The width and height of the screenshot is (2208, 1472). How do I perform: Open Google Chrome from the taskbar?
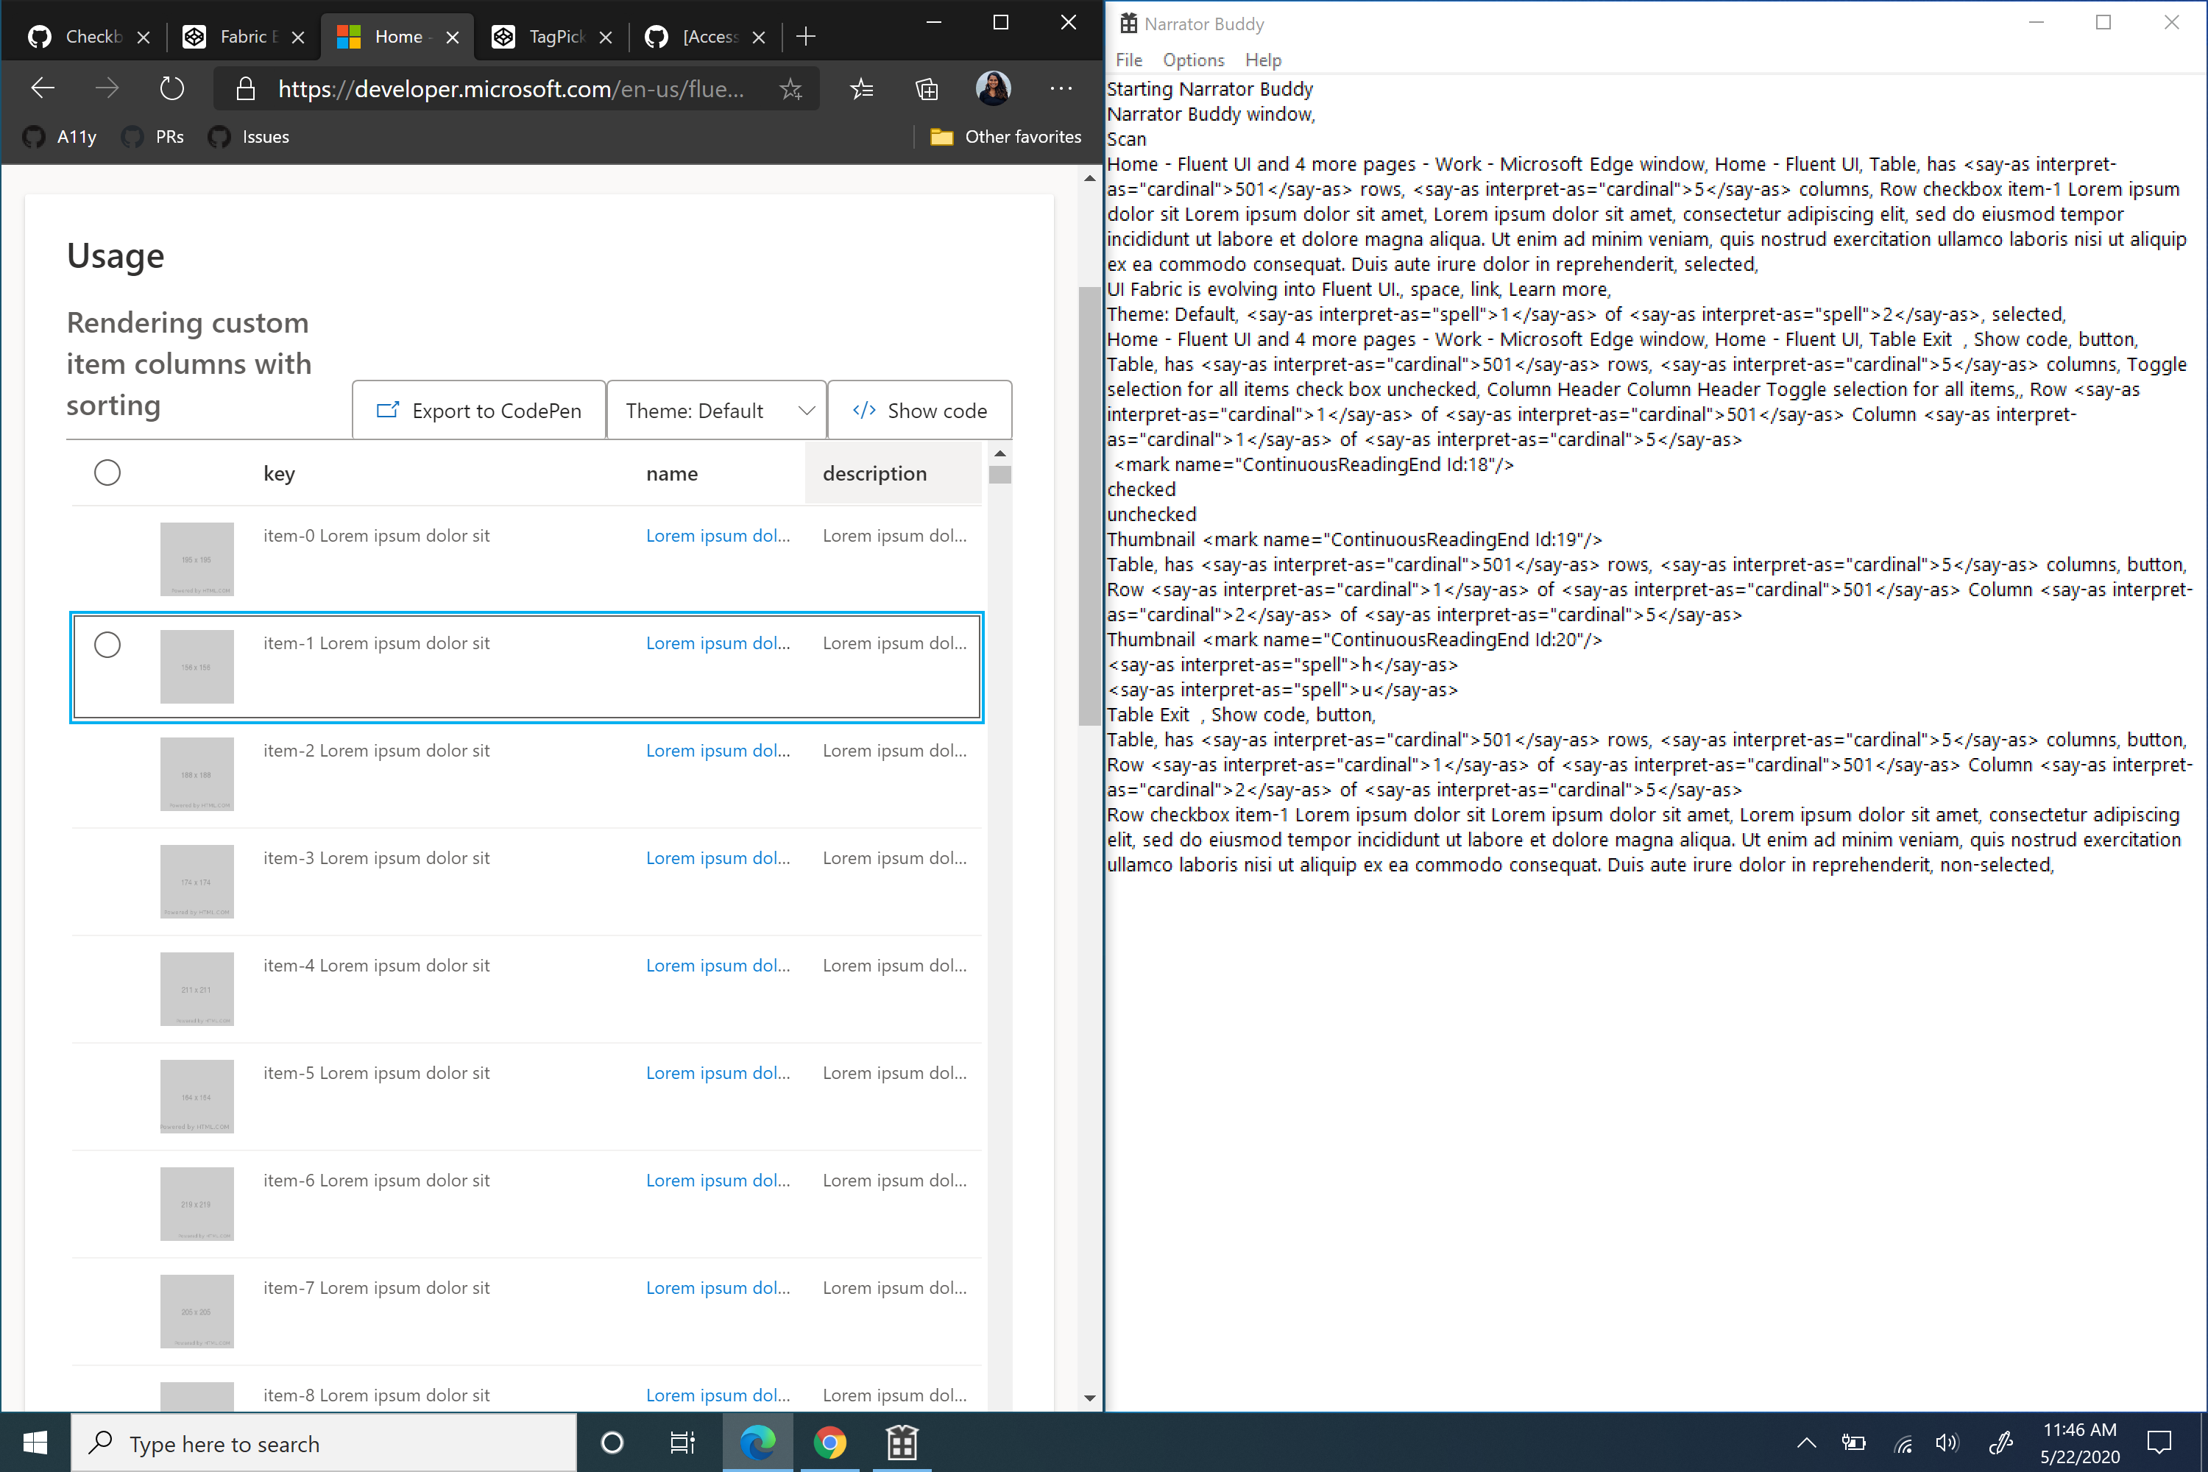click(x=830, y=1443)
